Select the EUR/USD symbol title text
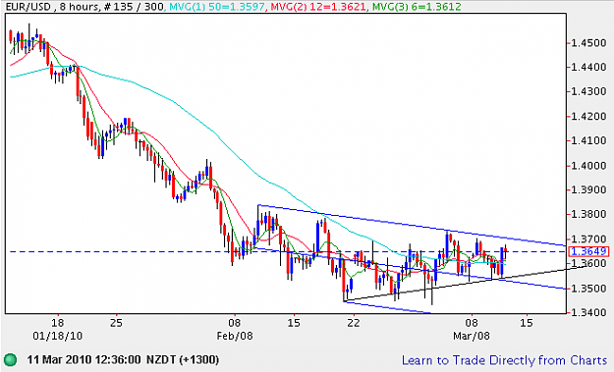 28,6
